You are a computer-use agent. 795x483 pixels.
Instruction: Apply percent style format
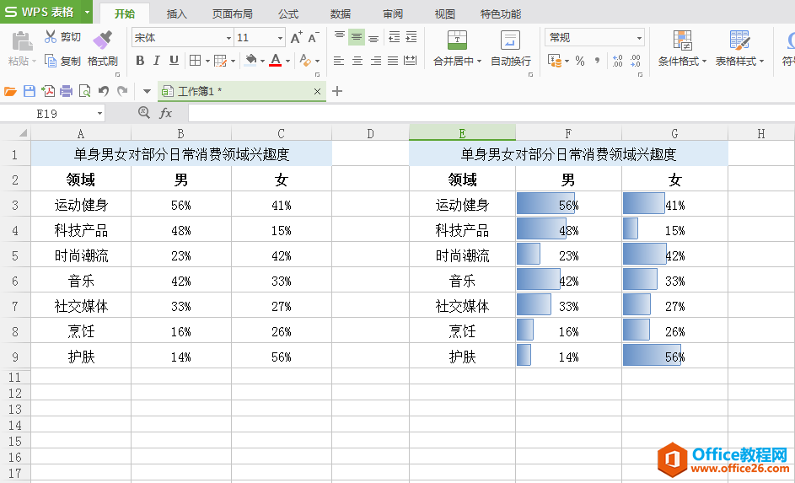580,61
